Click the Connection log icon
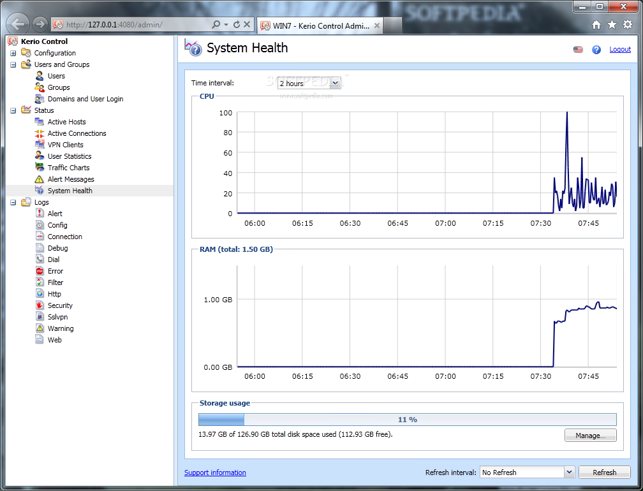 [40, 237]
